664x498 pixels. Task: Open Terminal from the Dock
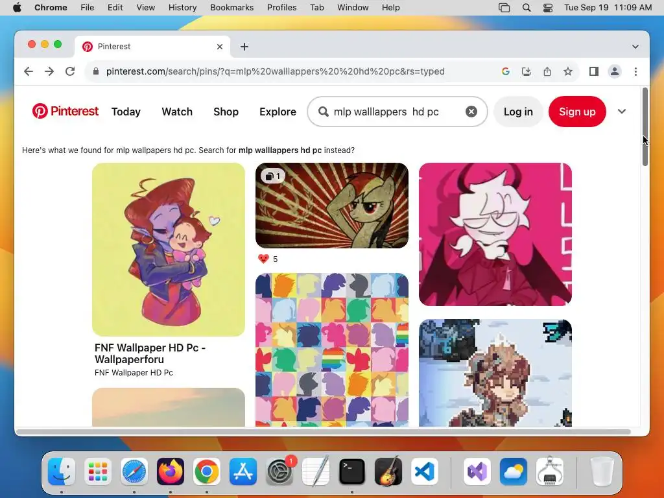coord(352,471)
